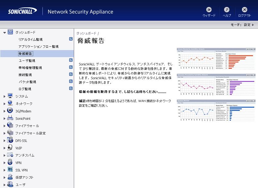The width and height of the screenshot is (258, 188).
Task: Click the ログアウト logout X icon
Action: [244, 10]
